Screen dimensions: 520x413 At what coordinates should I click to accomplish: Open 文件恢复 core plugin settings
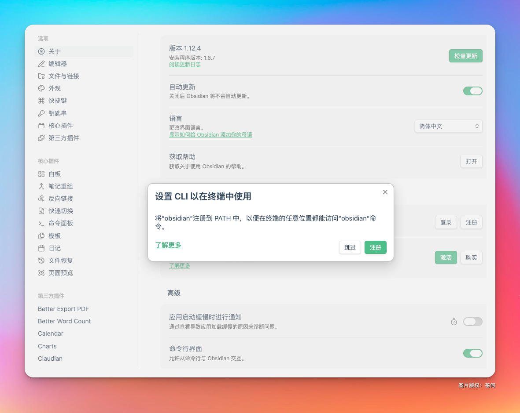coord(61,261)
